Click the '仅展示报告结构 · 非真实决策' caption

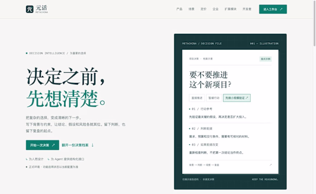click(x=198, y=179)
